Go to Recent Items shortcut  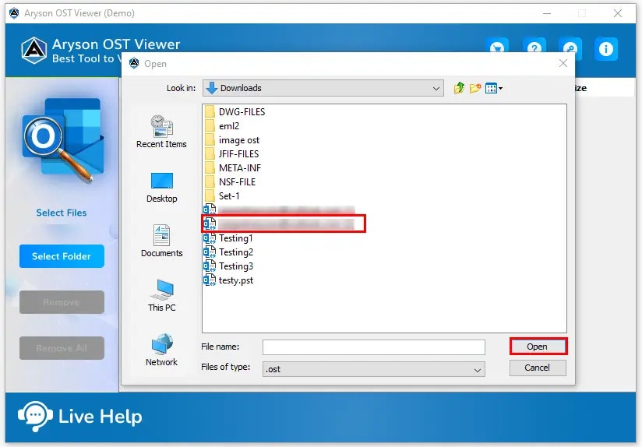click(161, 132)
